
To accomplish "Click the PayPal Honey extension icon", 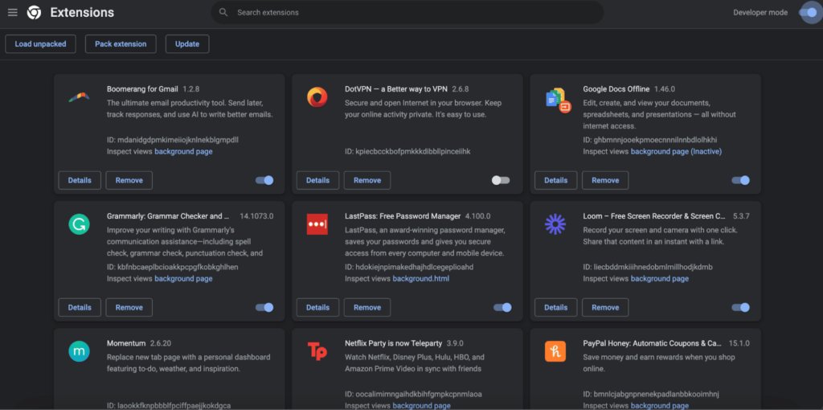I will point(555,351).
